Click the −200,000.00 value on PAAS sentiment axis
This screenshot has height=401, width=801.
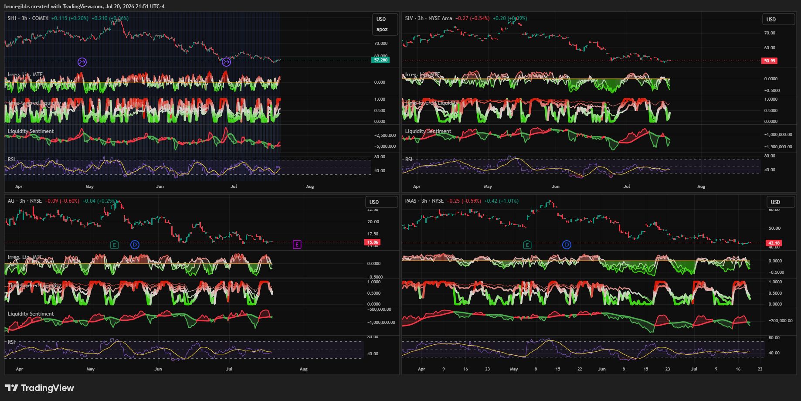pos(780,321)
